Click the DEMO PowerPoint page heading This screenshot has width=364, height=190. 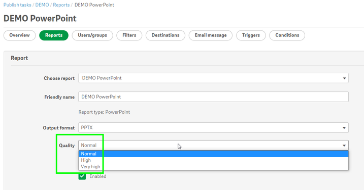(40, 19)
